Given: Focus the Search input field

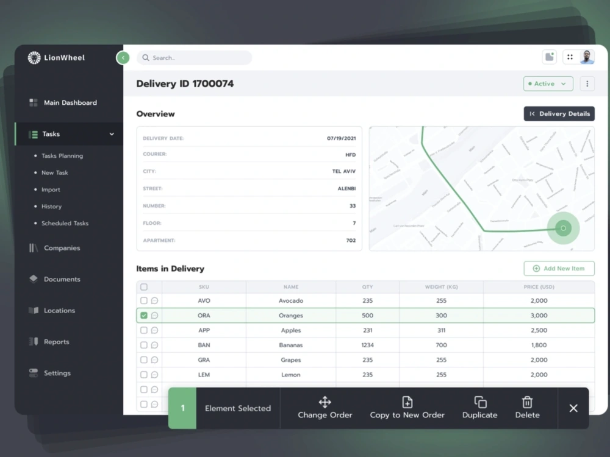Looking at the screenshot, I should click(194, 58).
